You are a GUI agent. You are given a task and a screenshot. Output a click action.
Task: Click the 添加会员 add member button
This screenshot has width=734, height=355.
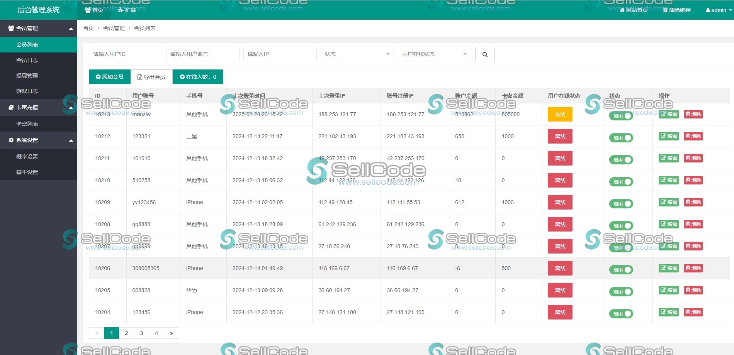tap(109, 76)
